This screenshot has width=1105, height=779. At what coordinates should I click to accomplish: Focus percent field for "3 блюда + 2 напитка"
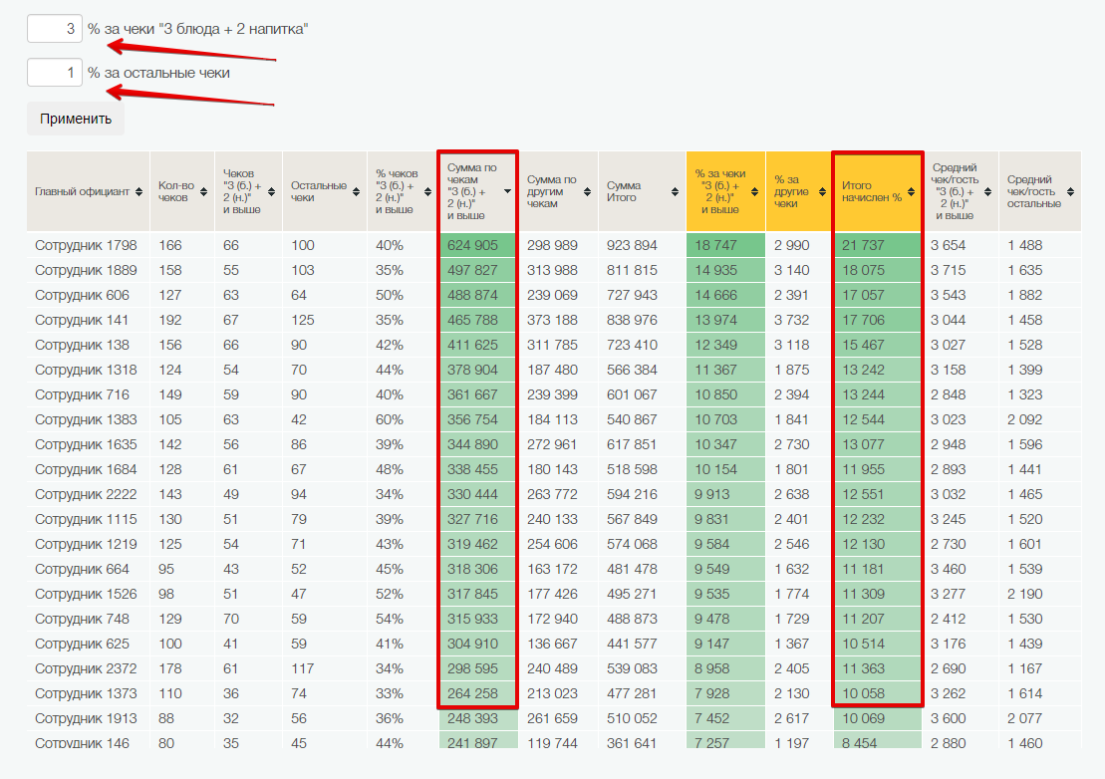pos(54,29)
